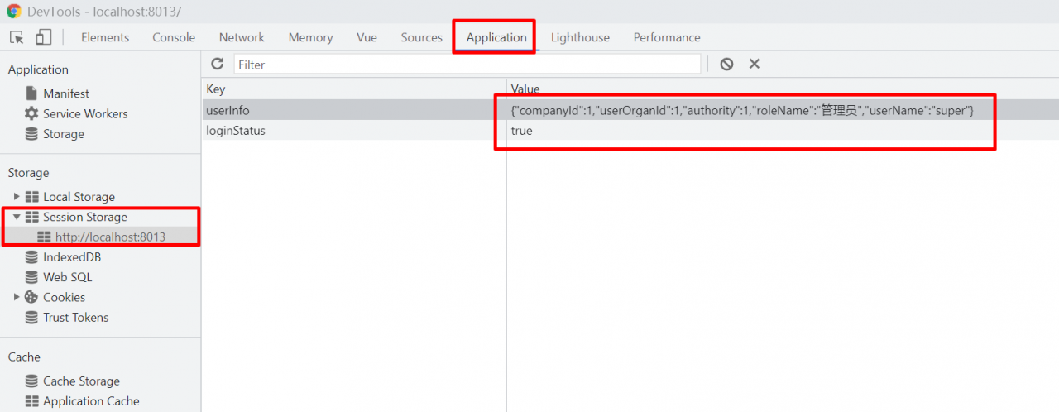Open the Memory tab

(310, 37)
